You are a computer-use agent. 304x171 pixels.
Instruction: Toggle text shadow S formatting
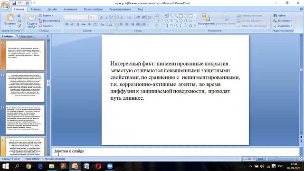tap(89, 24)
